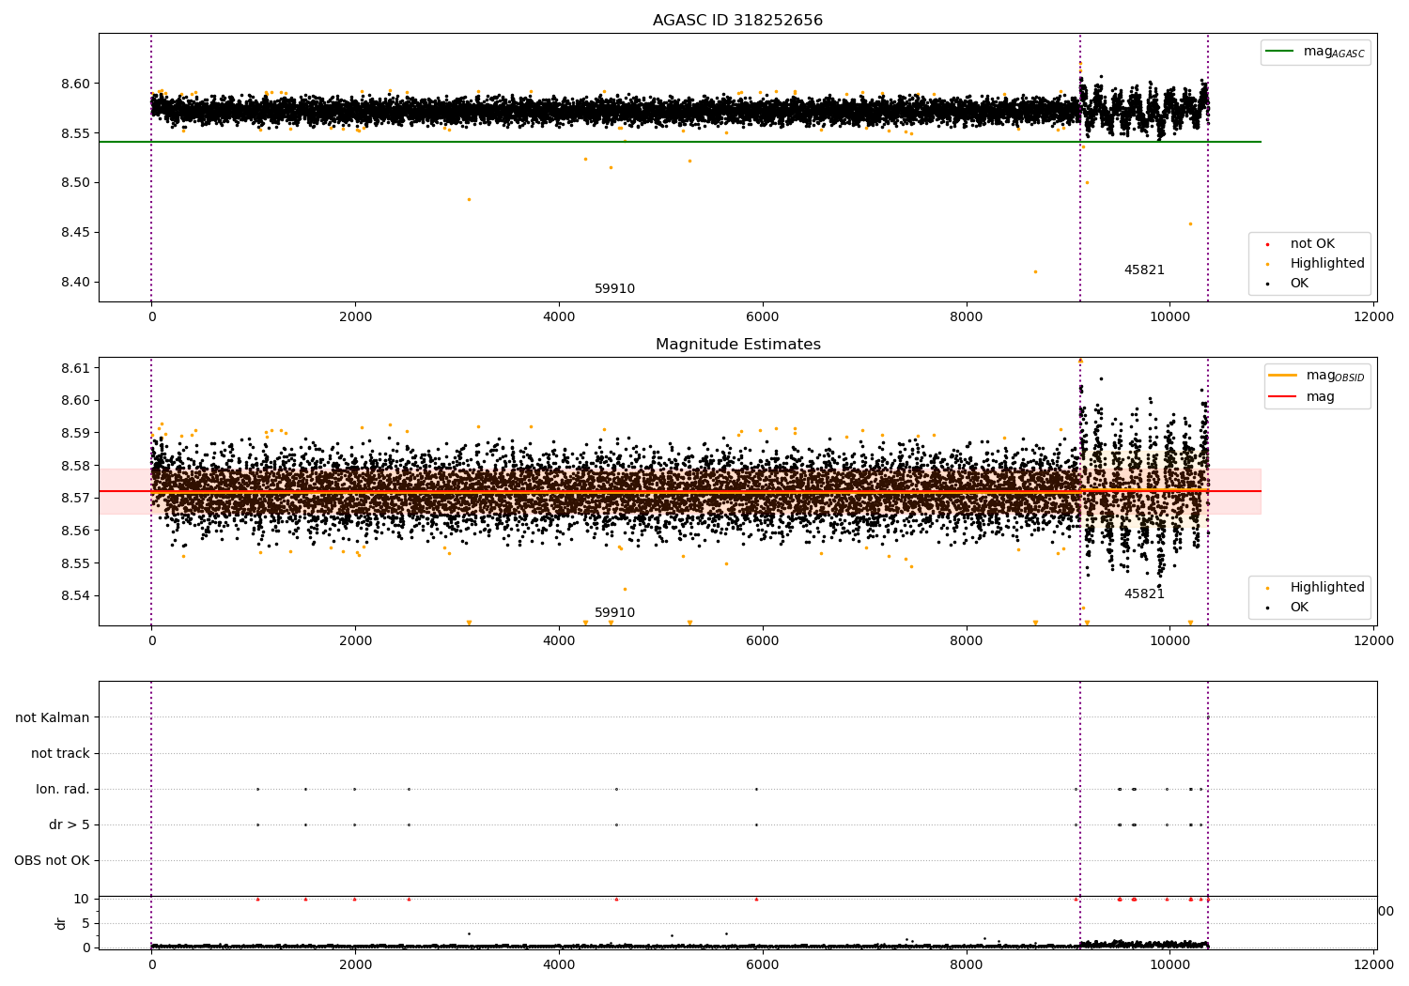Click 'Highlighted' in the top plot legend

1326,264
